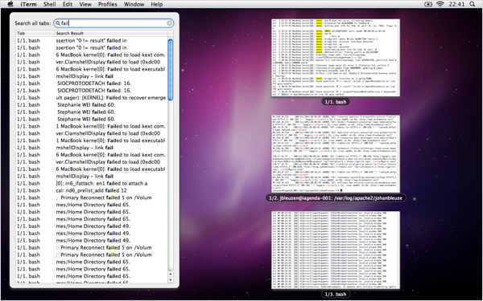
Task: Sort results by Tab column header
Action: [35, 33]
